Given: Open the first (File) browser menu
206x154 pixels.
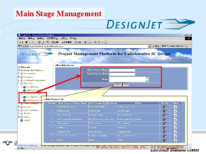Looking at the screenshot, I should (22, 38).
